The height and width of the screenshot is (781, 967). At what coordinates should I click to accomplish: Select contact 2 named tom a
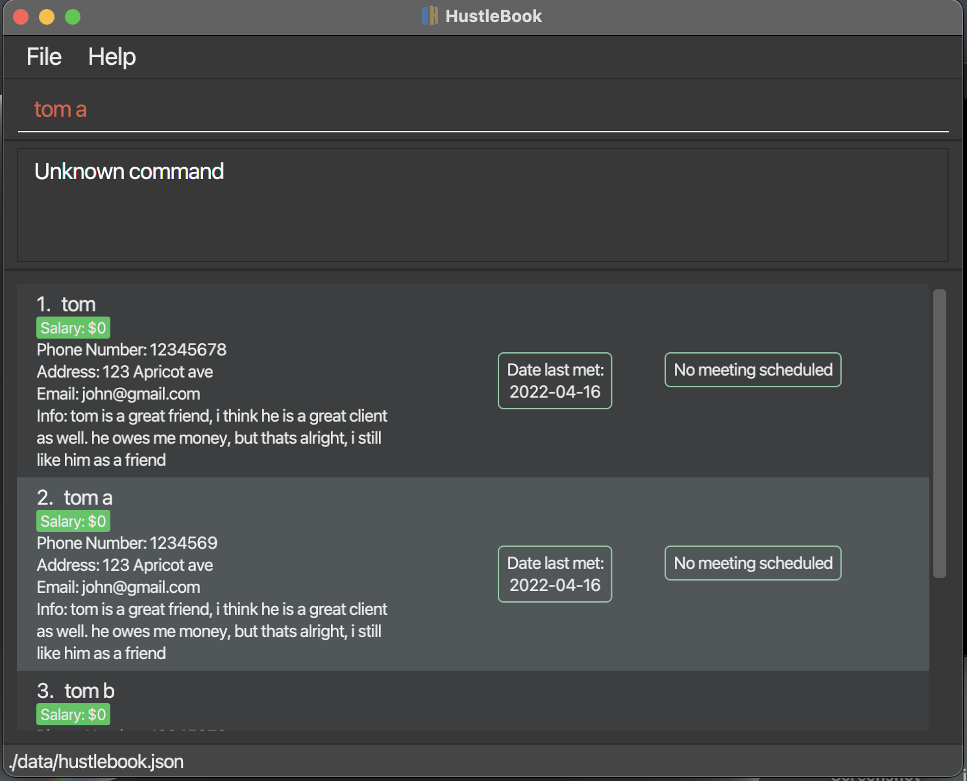click(x=473, y=574)
